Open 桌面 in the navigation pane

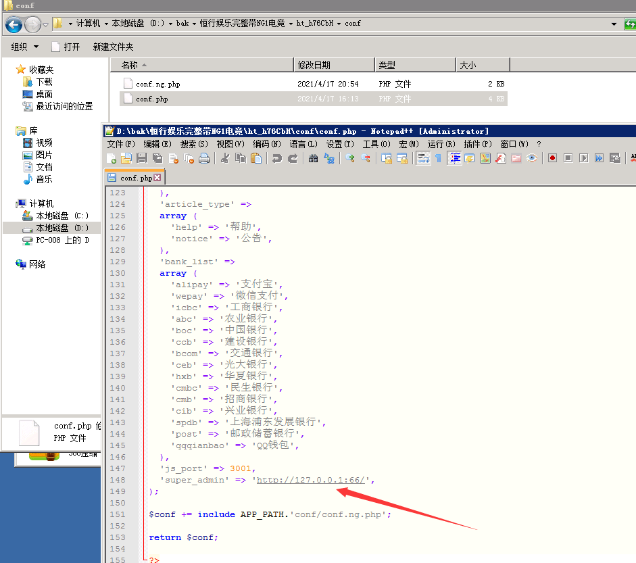pos(38,94)
